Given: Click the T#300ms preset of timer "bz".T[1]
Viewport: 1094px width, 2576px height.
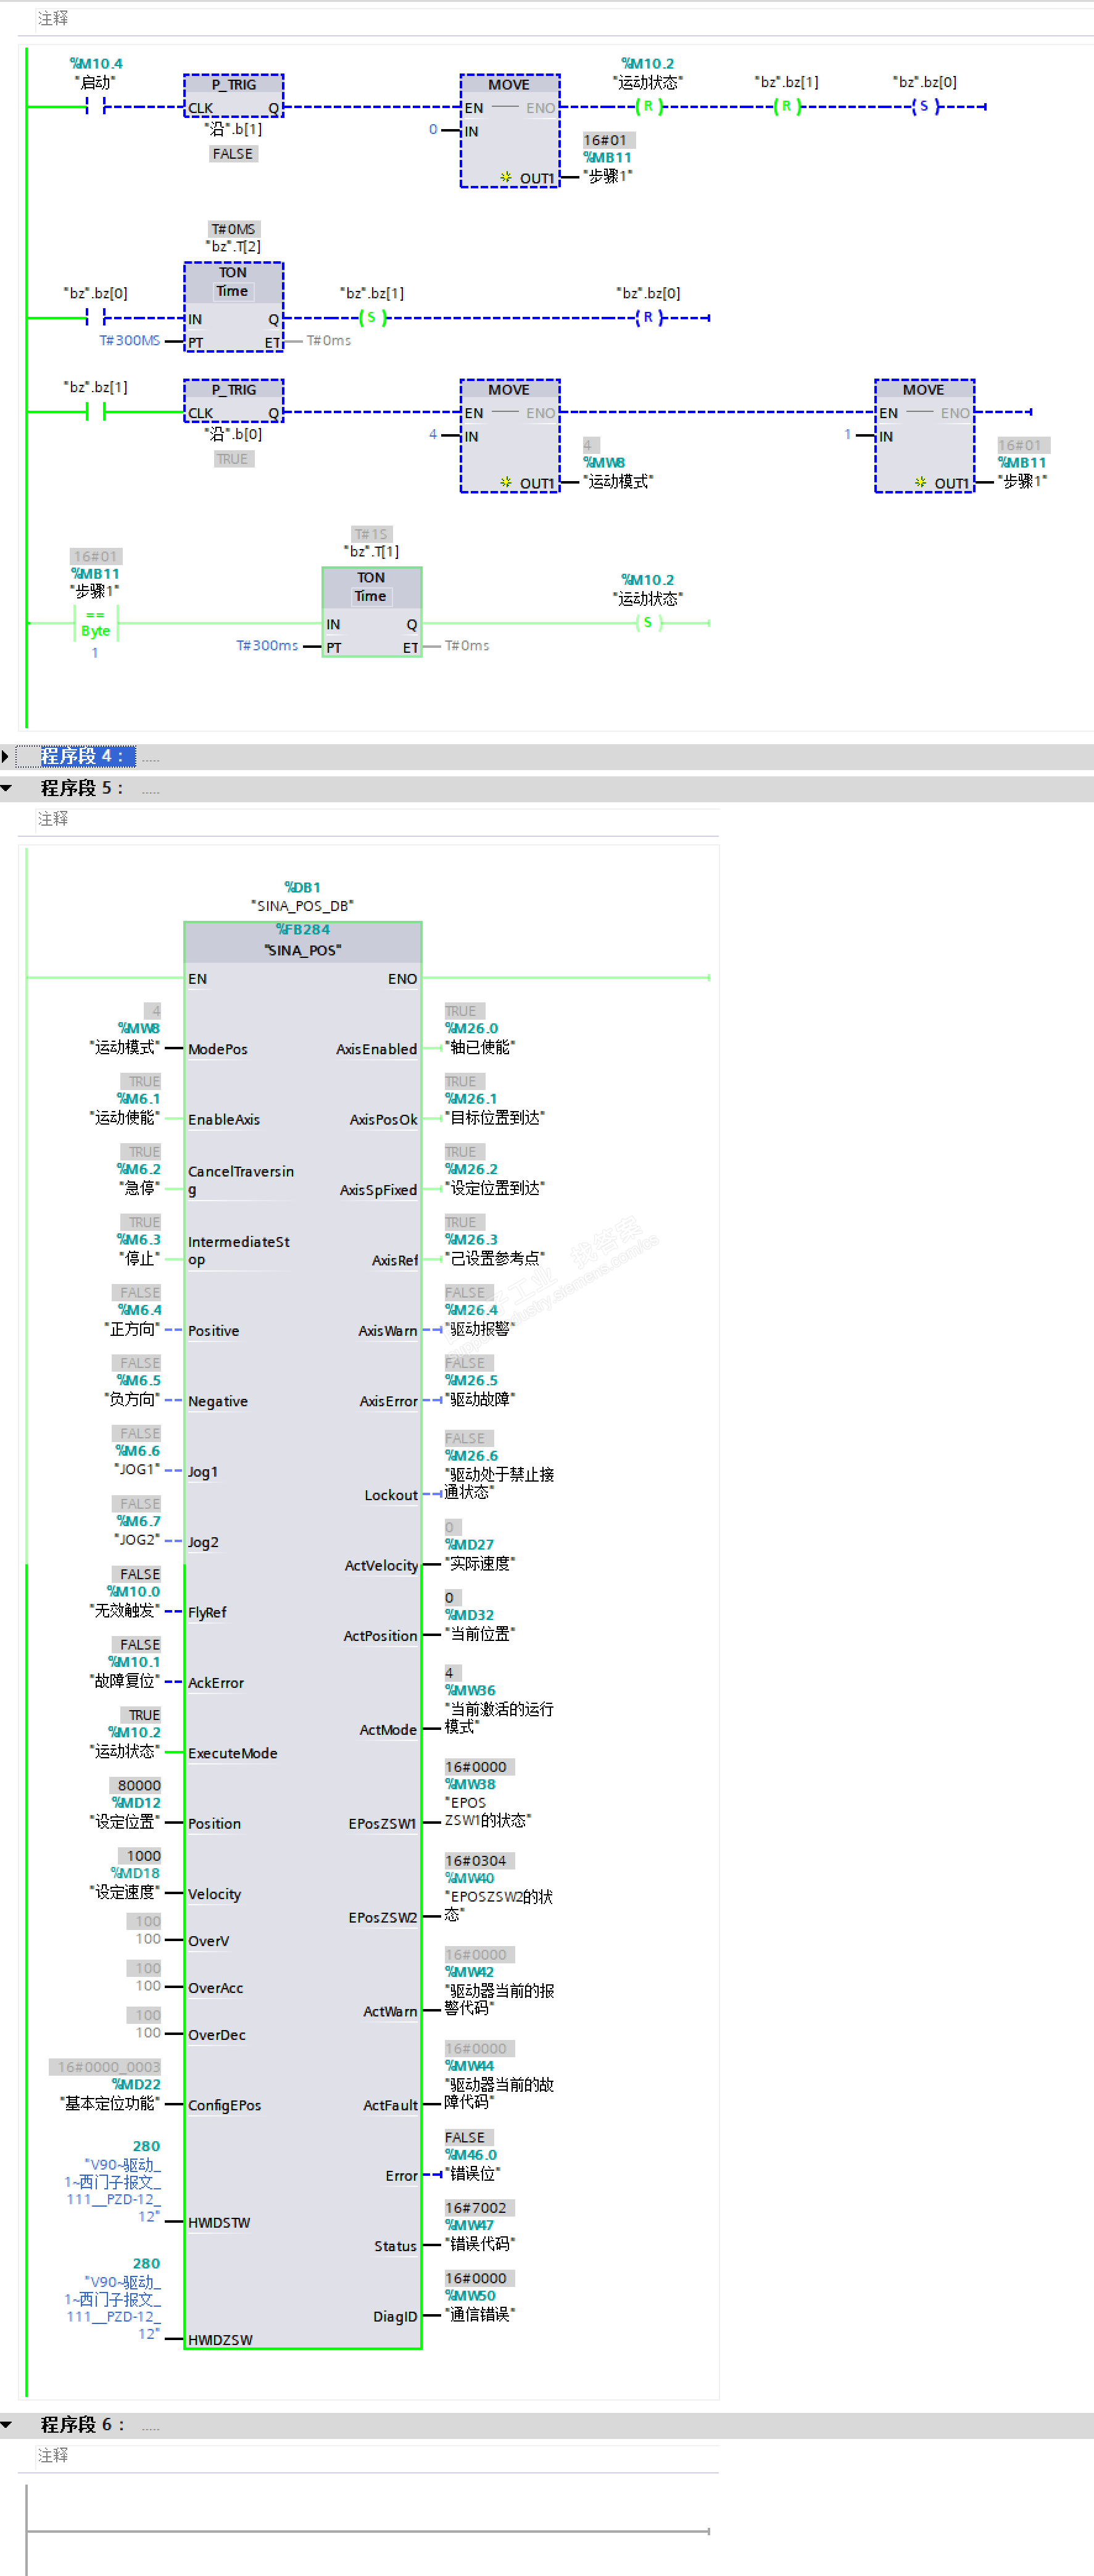Looking at the screenshot, I should [x=267, y=645].
